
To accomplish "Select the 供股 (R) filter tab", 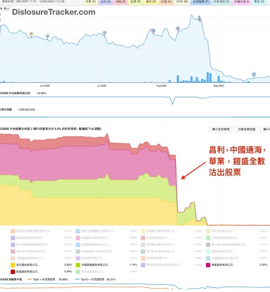I will pos(120,2).
